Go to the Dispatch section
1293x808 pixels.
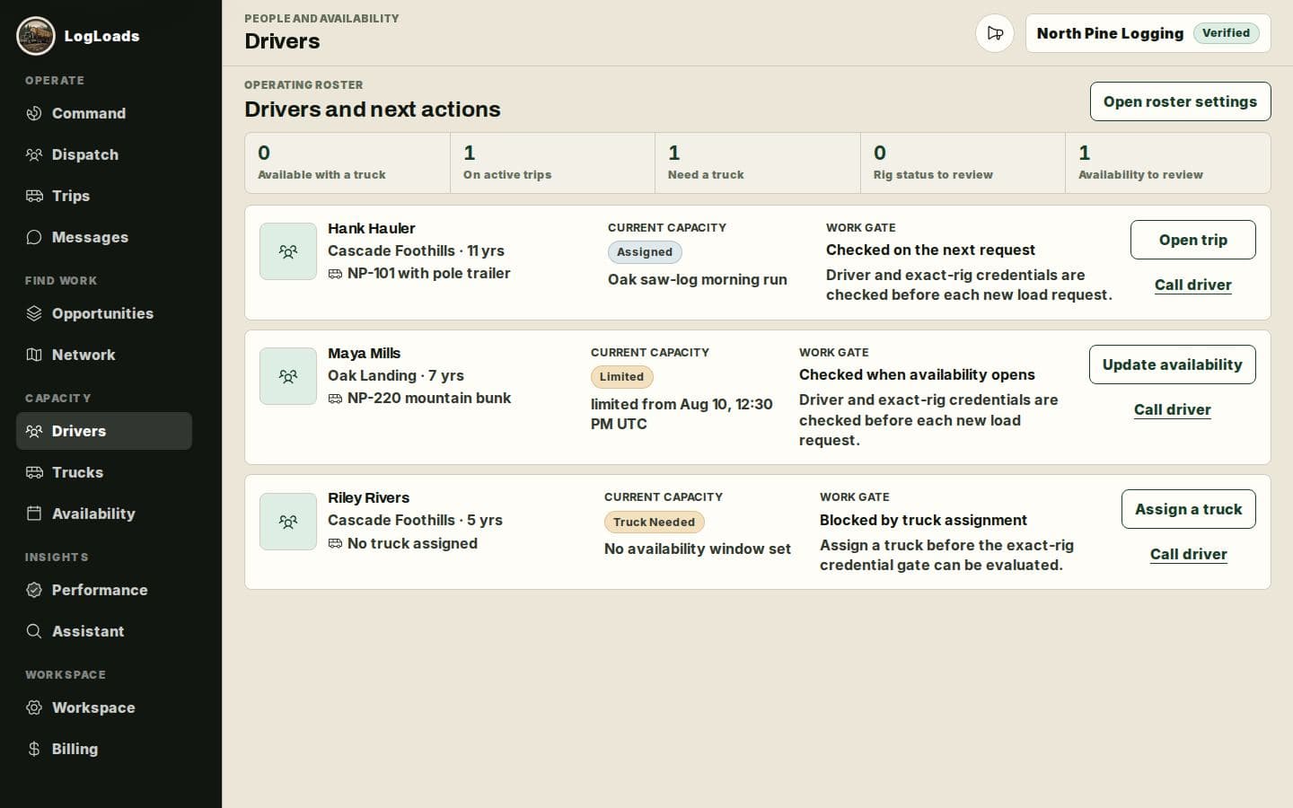104,154
